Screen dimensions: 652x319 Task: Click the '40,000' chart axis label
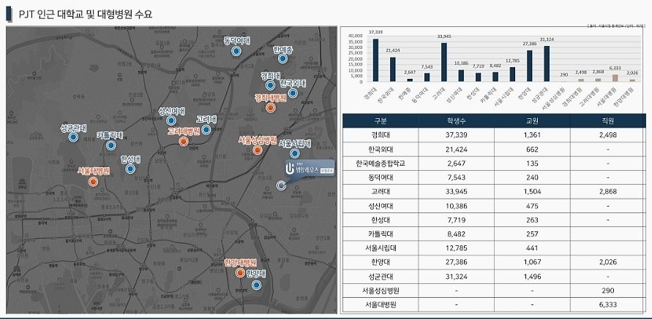pos(357,36)
